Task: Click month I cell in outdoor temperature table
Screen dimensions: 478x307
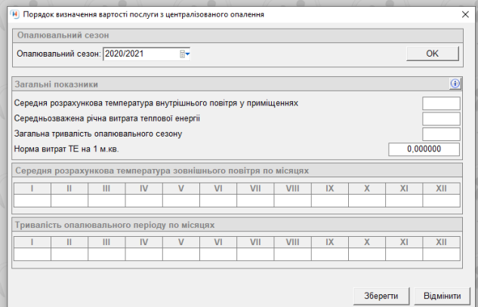Action: (32, 201)
